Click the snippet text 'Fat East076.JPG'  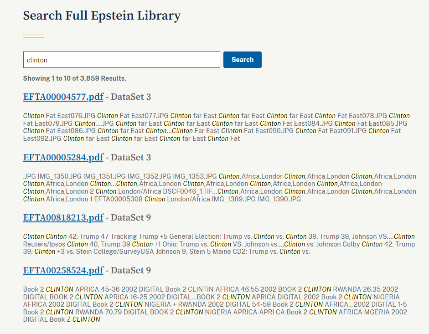tap(71, 116)
